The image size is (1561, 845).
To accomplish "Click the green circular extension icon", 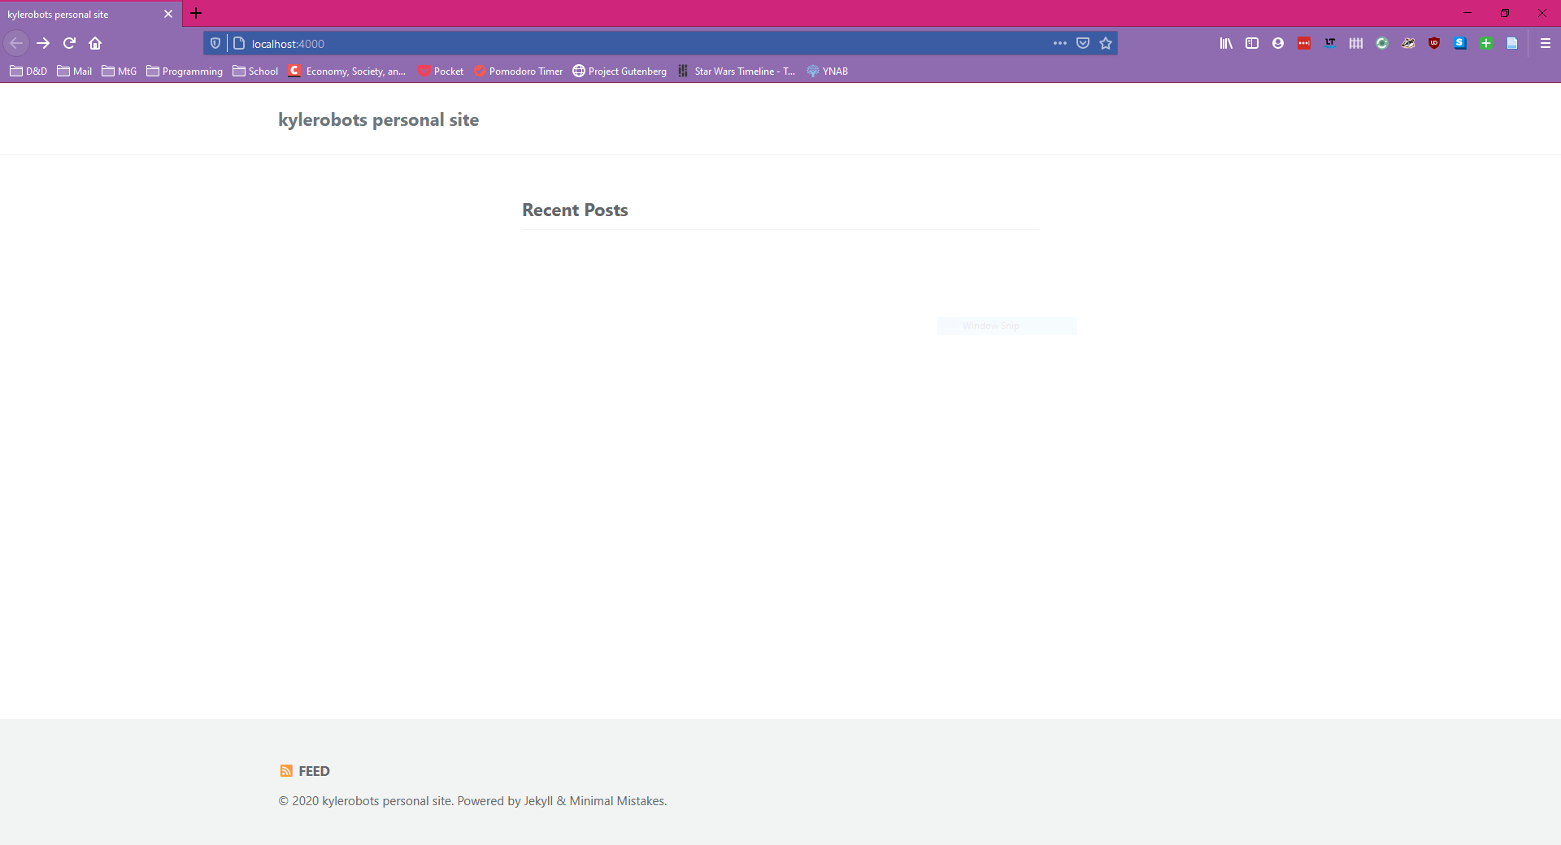I will 1382,43.
